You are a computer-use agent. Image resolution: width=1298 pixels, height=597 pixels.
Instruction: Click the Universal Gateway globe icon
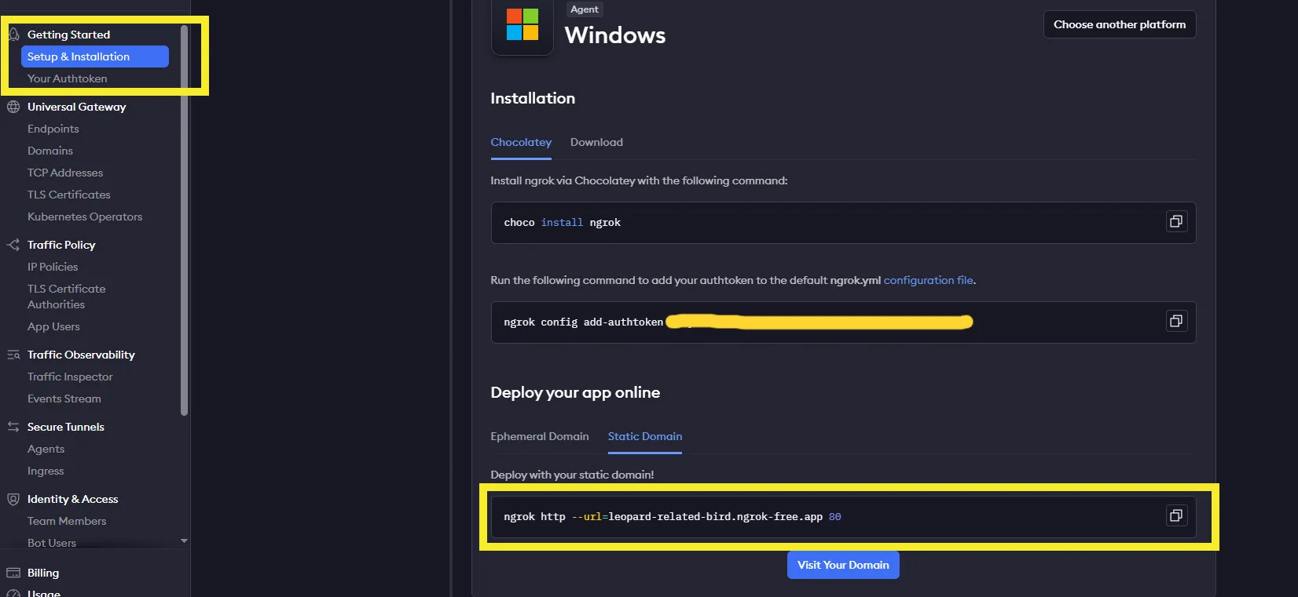(13, 107)
